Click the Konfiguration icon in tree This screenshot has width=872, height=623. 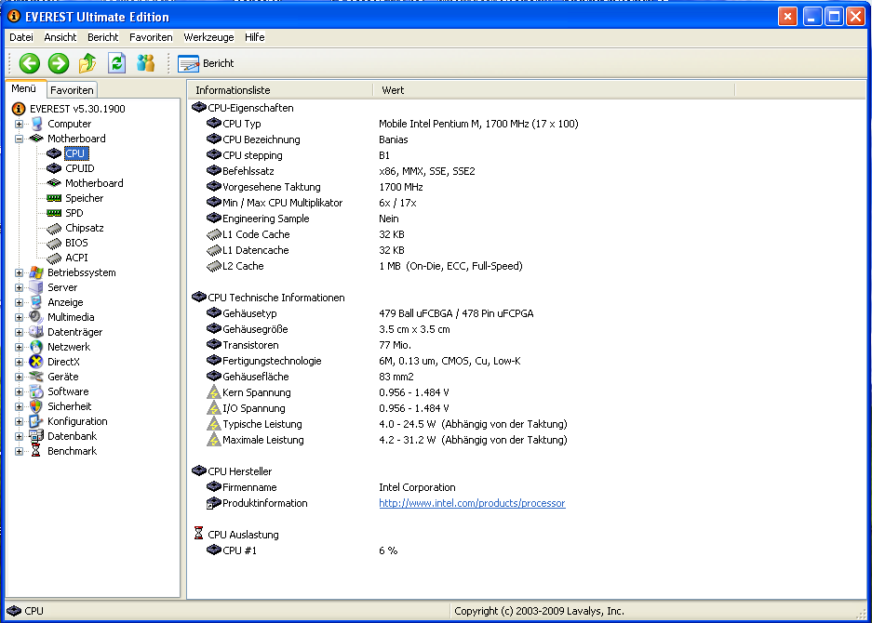point(36,421)
